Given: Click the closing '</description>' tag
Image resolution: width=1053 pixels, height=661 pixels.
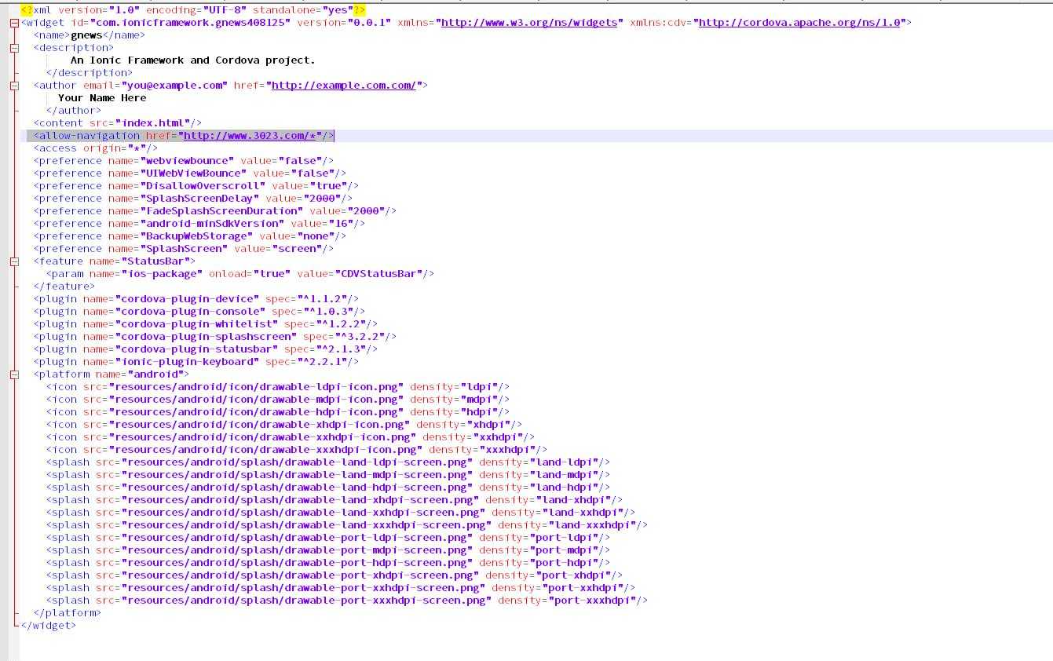Looking at the screenshot, I should (90, 73).
